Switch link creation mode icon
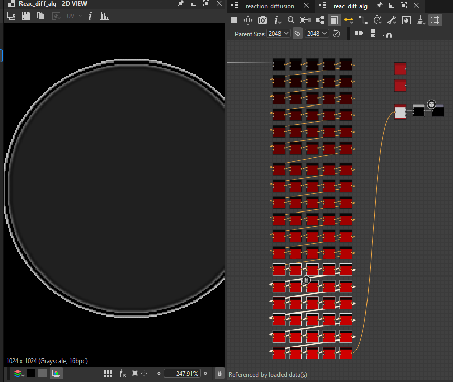 (x=363, y=20)
